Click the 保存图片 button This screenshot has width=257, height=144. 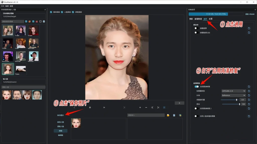[60, 115]
